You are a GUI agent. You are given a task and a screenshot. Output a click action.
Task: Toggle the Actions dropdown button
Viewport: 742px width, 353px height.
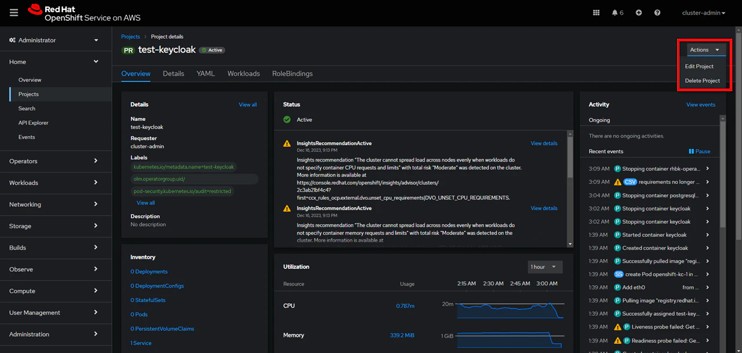[706, 50]
